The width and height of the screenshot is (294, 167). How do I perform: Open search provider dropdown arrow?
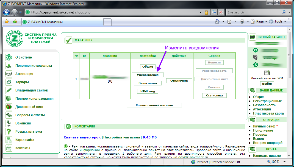click(289, 12)
